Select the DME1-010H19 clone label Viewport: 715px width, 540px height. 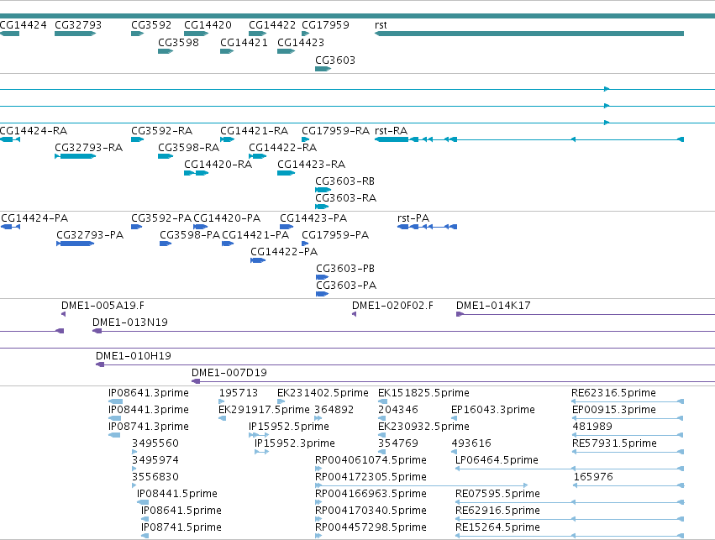134,356
